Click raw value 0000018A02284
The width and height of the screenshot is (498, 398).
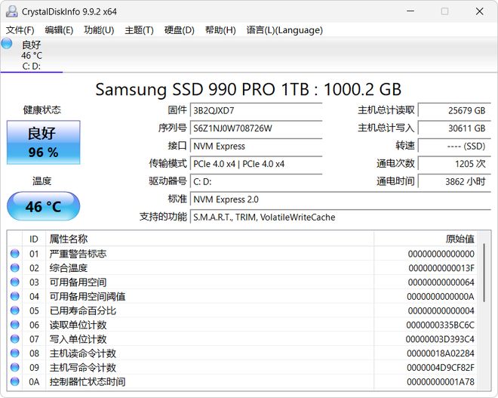click(441, 353)
